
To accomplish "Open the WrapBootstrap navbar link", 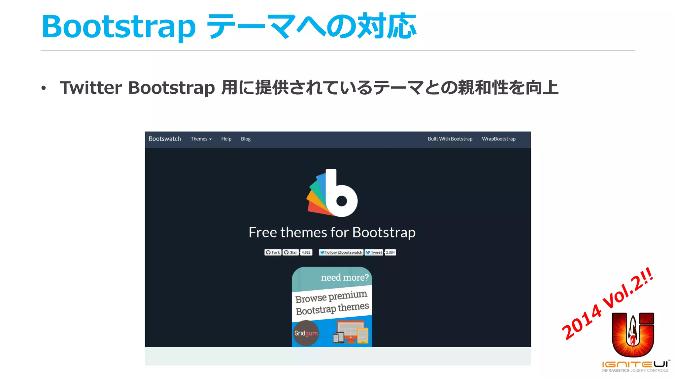I will [498, 139].
